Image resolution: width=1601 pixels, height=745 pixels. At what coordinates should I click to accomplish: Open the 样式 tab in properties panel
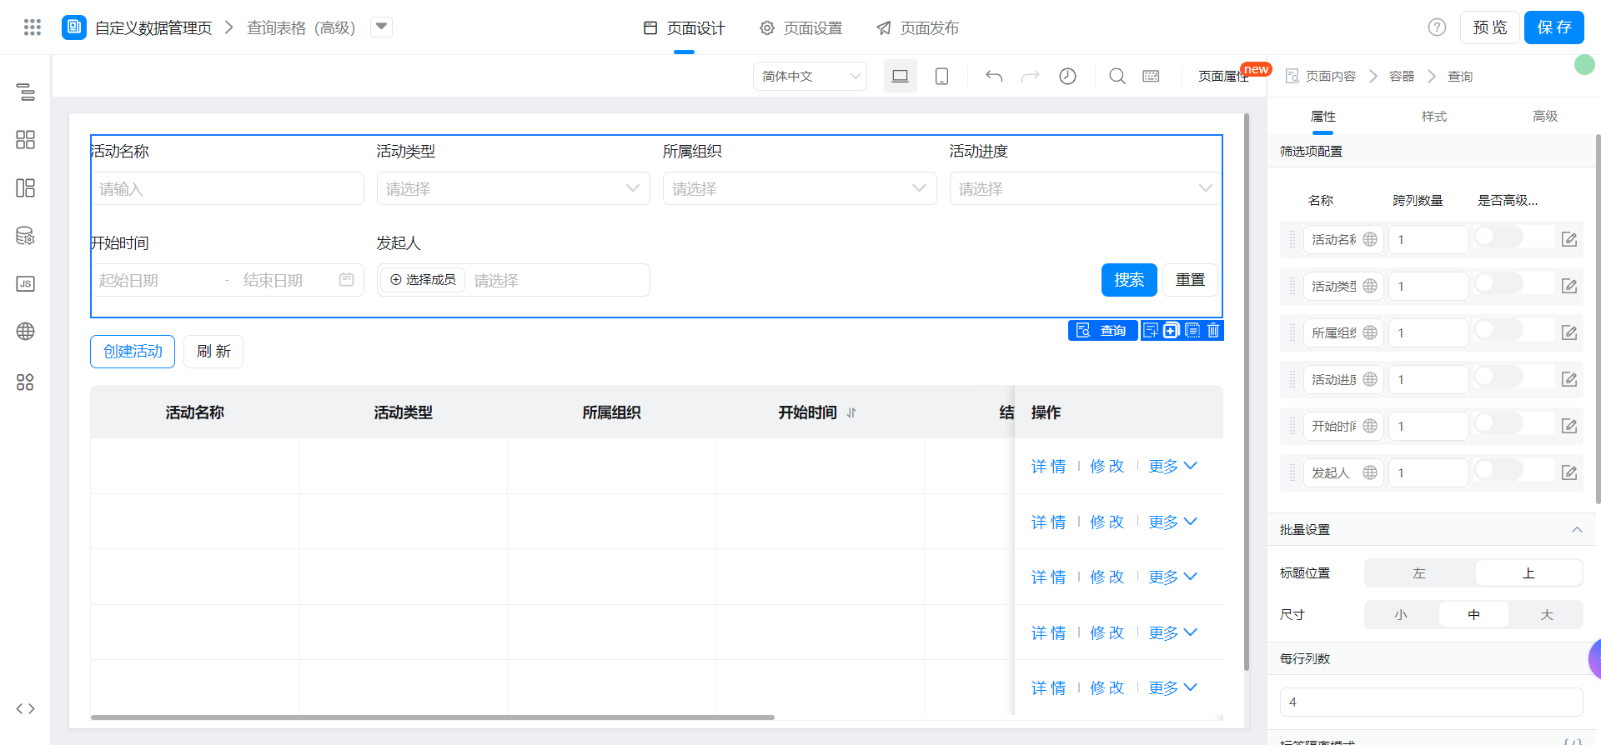1434,117
